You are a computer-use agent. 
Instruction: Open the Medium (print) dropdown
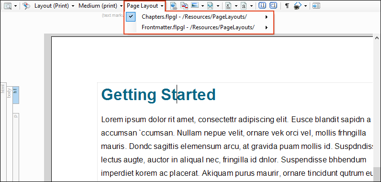point(101,6)
